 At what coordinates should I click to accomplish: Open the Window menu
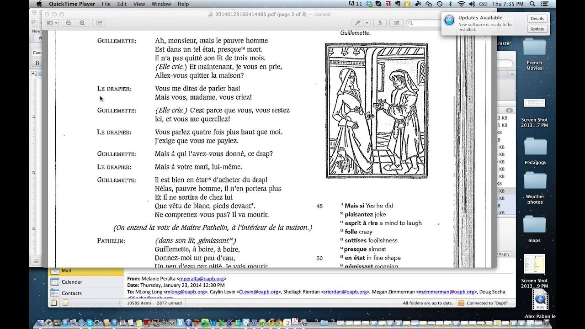pos(161,4)
